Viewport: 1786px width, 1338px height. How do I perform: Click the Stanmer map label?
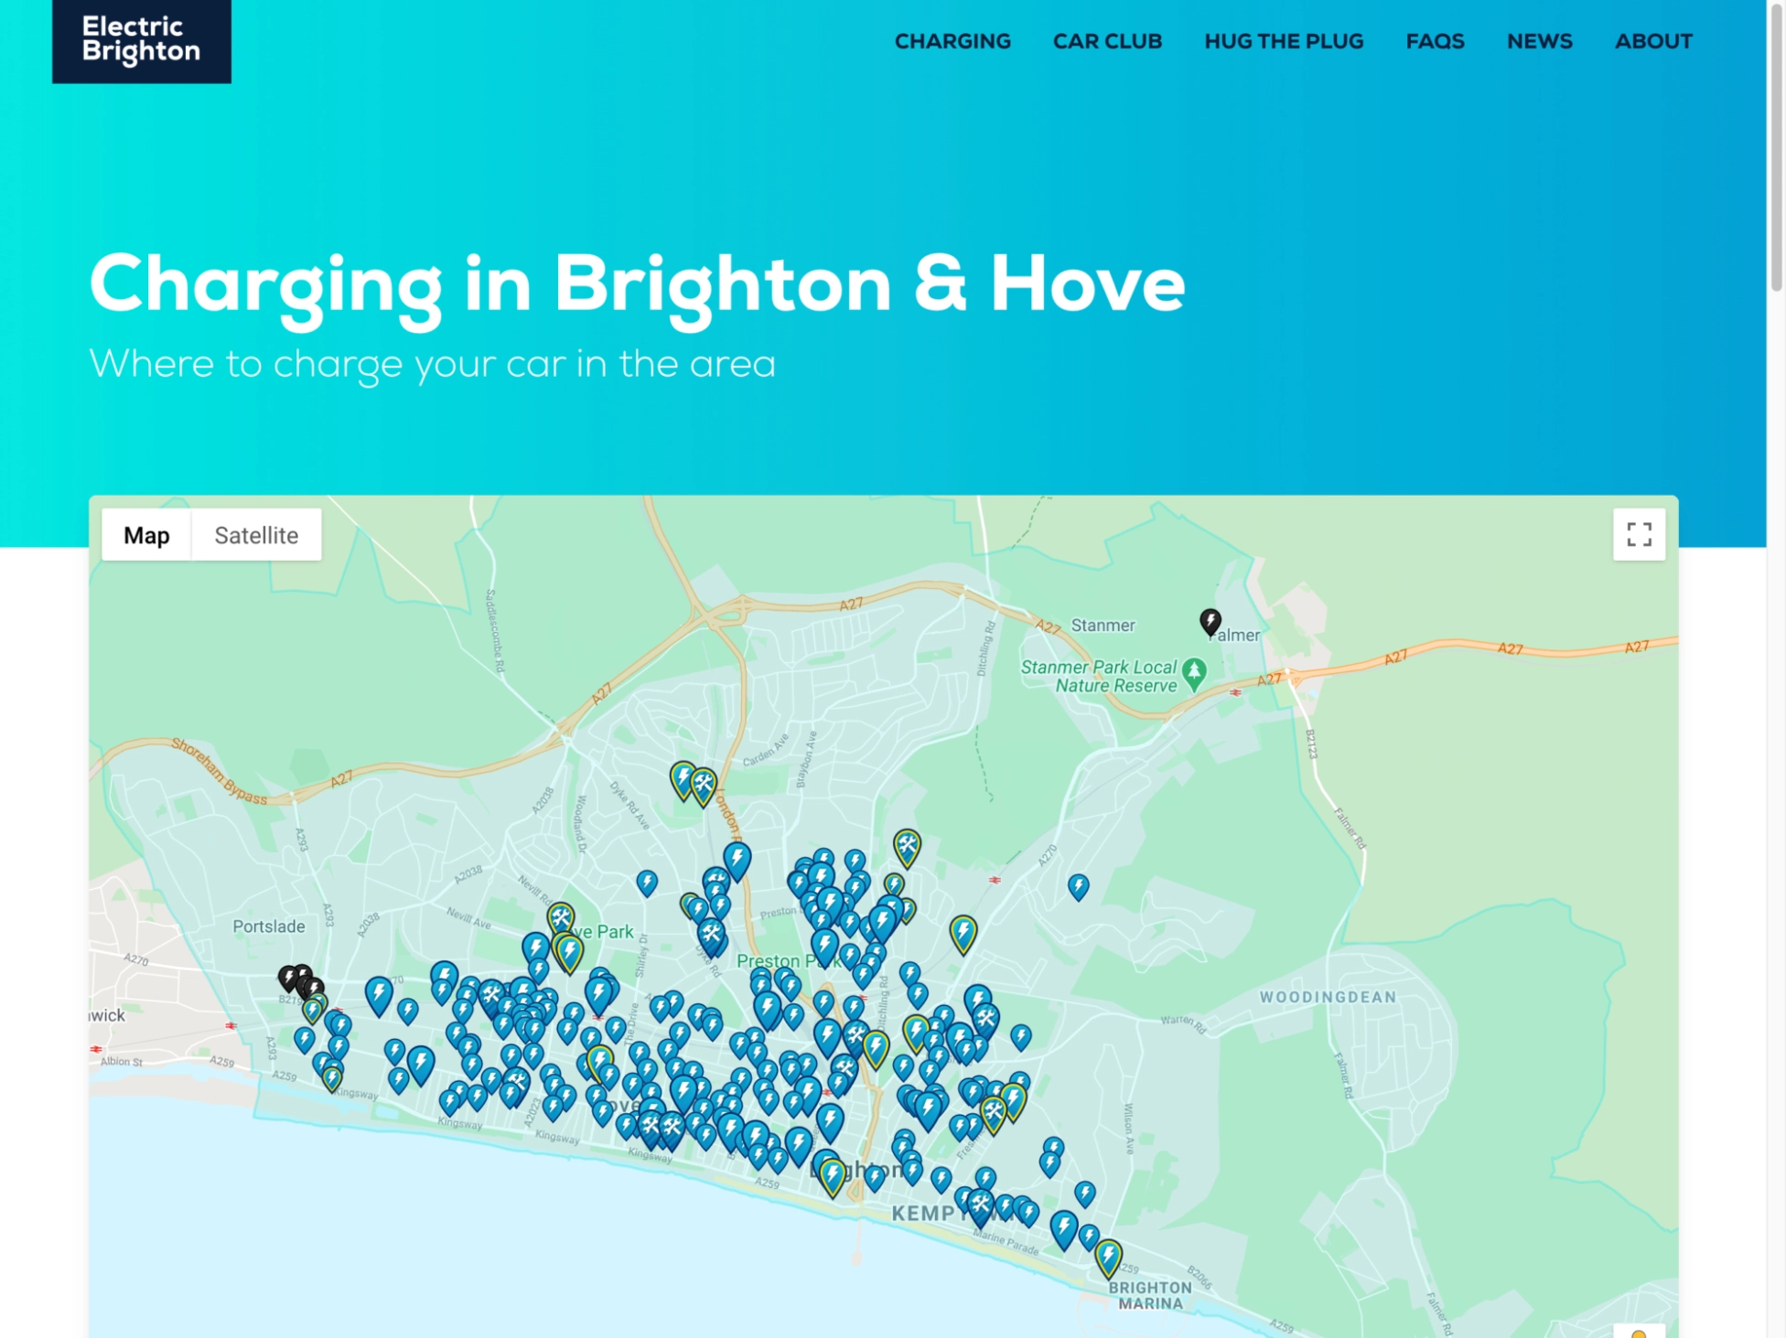(x=1103, y=626)
